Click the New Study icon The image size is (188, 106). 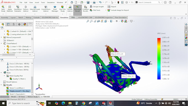[x=3, y=9]
